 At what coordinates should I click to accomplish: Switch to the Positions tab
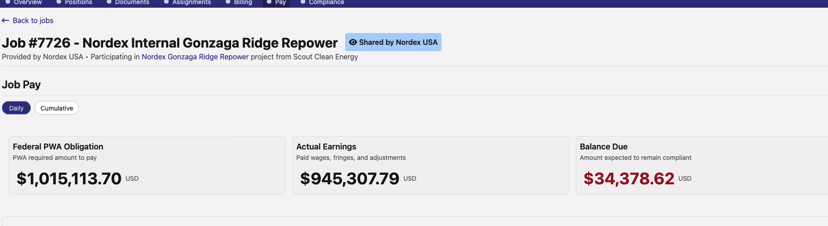click(x=74, y=2)
